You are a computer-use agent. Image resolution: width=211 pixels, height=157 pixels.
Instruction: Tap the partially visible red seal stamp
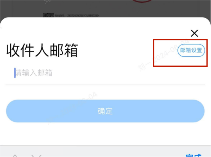(x=142, y=1)
